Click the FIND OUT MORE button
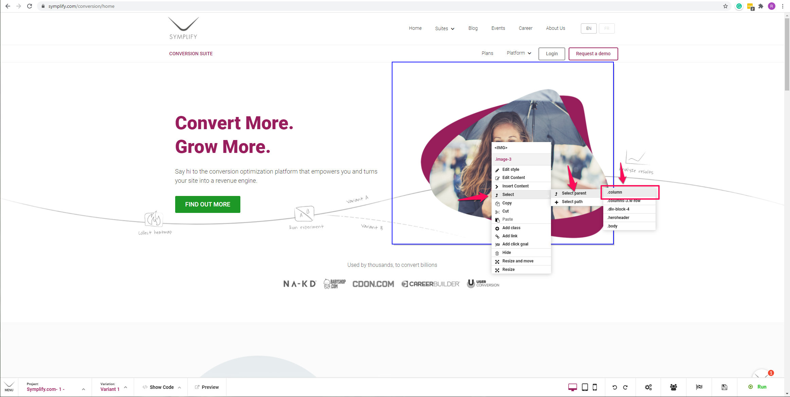Viewport: 790px width, 397px height. 208,204
